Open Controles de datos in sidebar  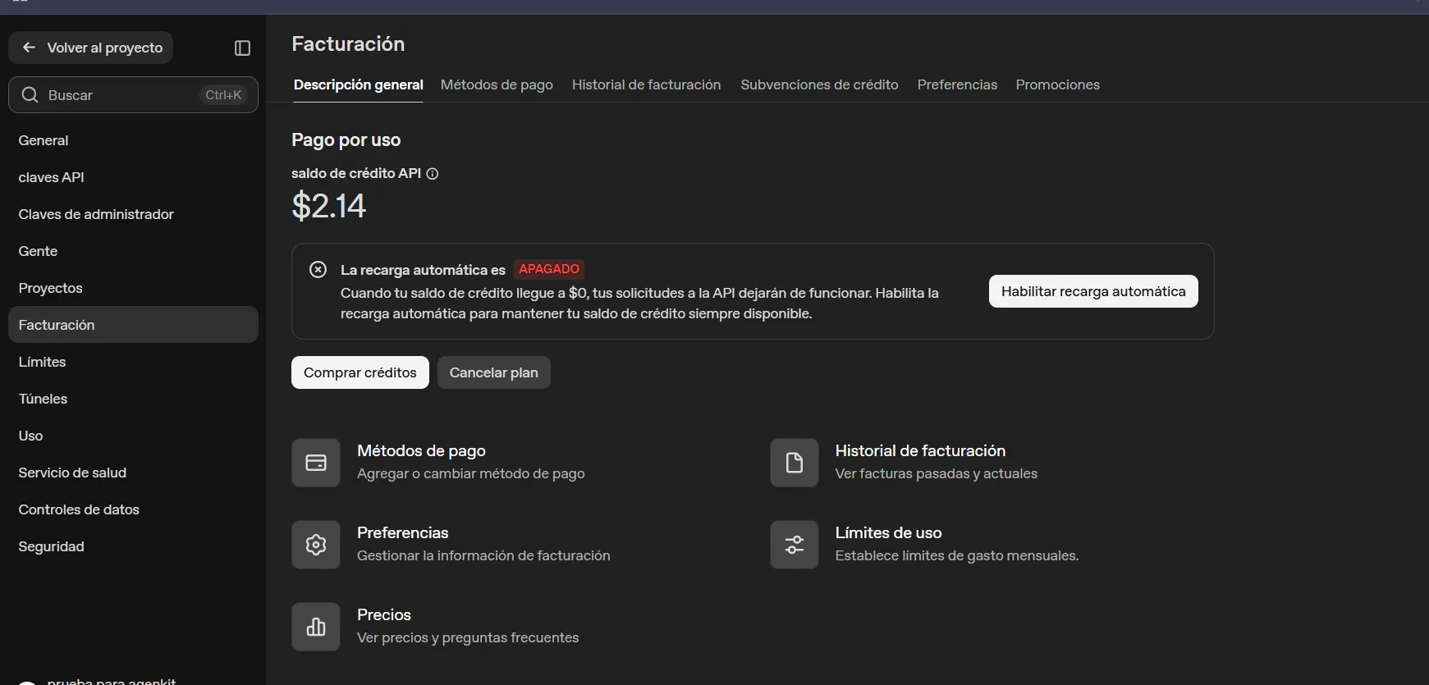[133, 509]
